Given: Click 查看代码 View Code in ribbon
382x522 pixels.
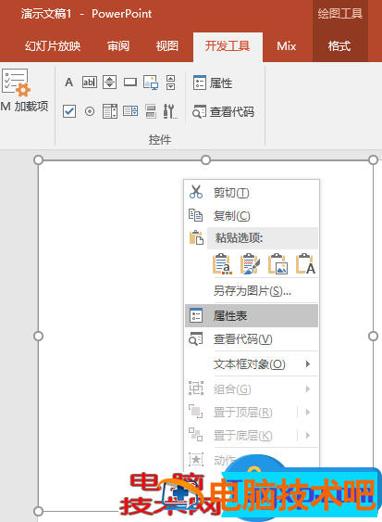Looking at the screenshot, I should [x=223, y=112].
